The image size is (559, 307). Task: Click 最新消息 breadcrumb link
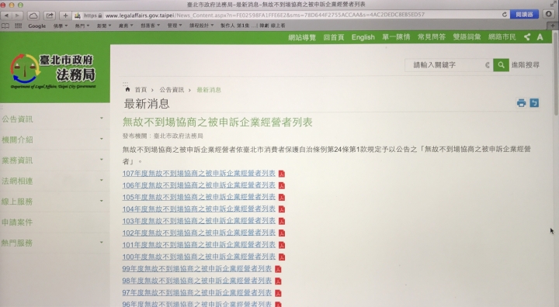[x=209, y=90]
